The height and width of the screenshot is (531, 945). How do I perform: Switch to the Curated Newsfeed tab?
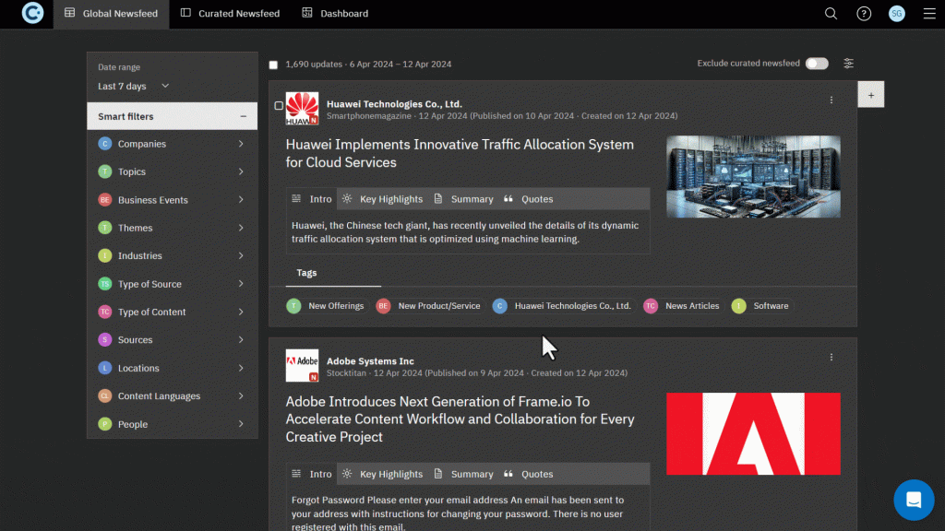point(229,14)
